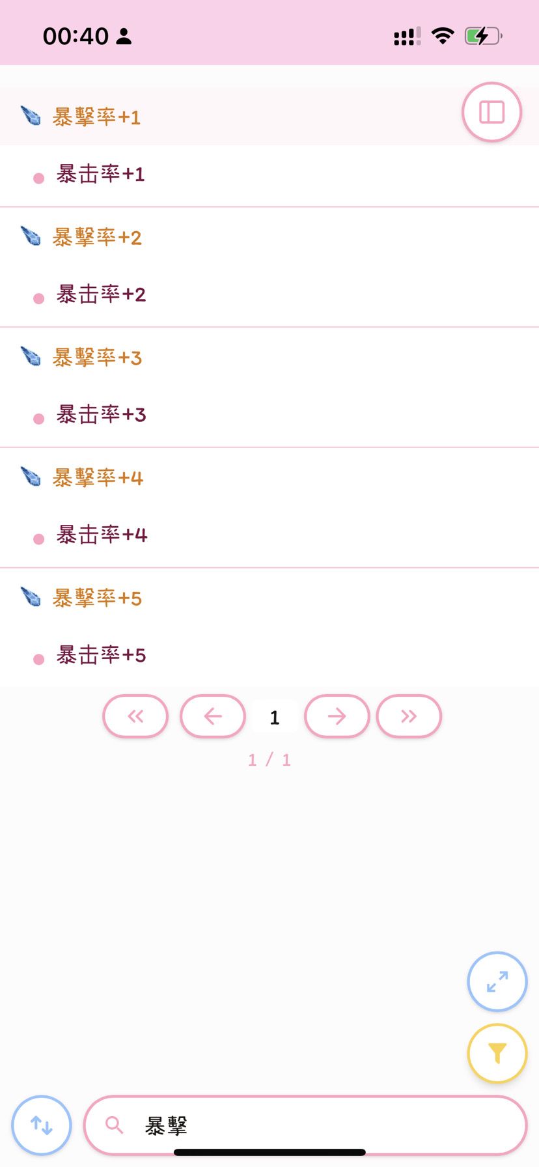Tap the Wi-Fi status bar icon
Viewport: 539px width, 1167px height.
pos(443,36)
